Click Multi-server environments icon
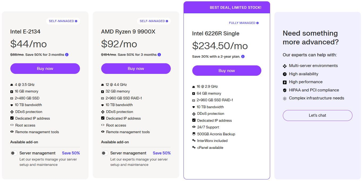The height and width of the screenshot is (181, 362). click(285, 66)
